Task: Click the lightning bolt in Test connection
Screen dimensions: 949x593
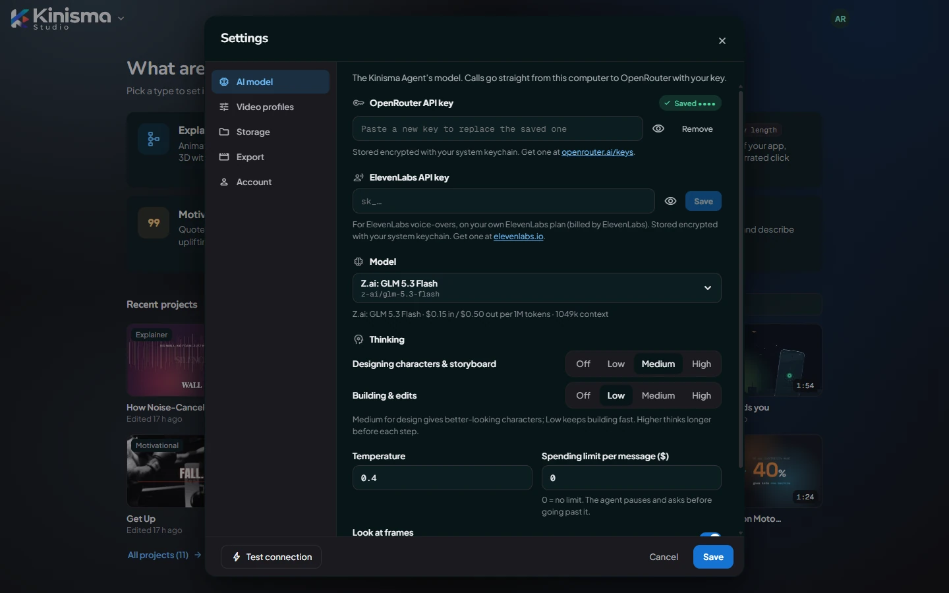Action: tap(237, 557)
